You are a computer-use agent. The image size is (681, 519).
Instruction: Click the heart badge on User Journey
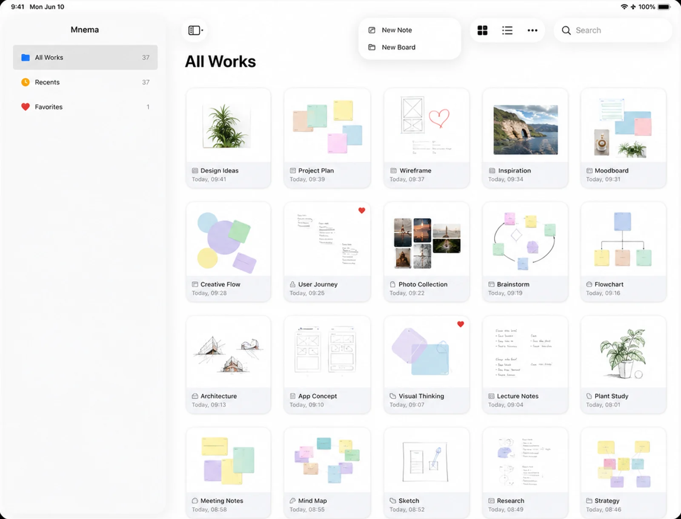(362, 210)
